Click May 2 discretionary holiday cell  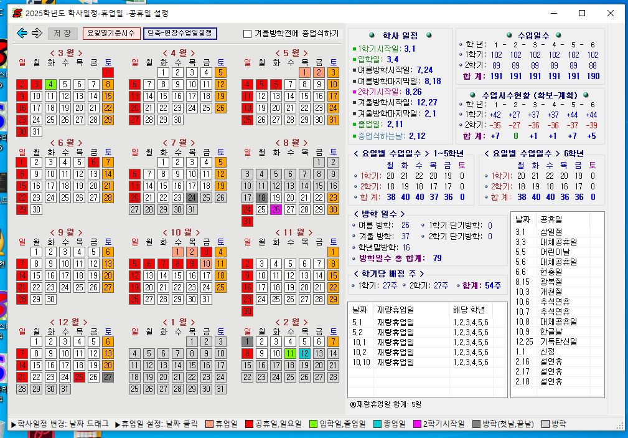coord(319,73)
